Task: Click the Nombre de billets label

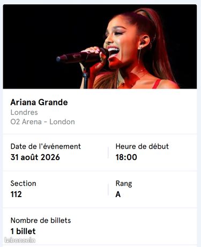Action: point(41,220)
